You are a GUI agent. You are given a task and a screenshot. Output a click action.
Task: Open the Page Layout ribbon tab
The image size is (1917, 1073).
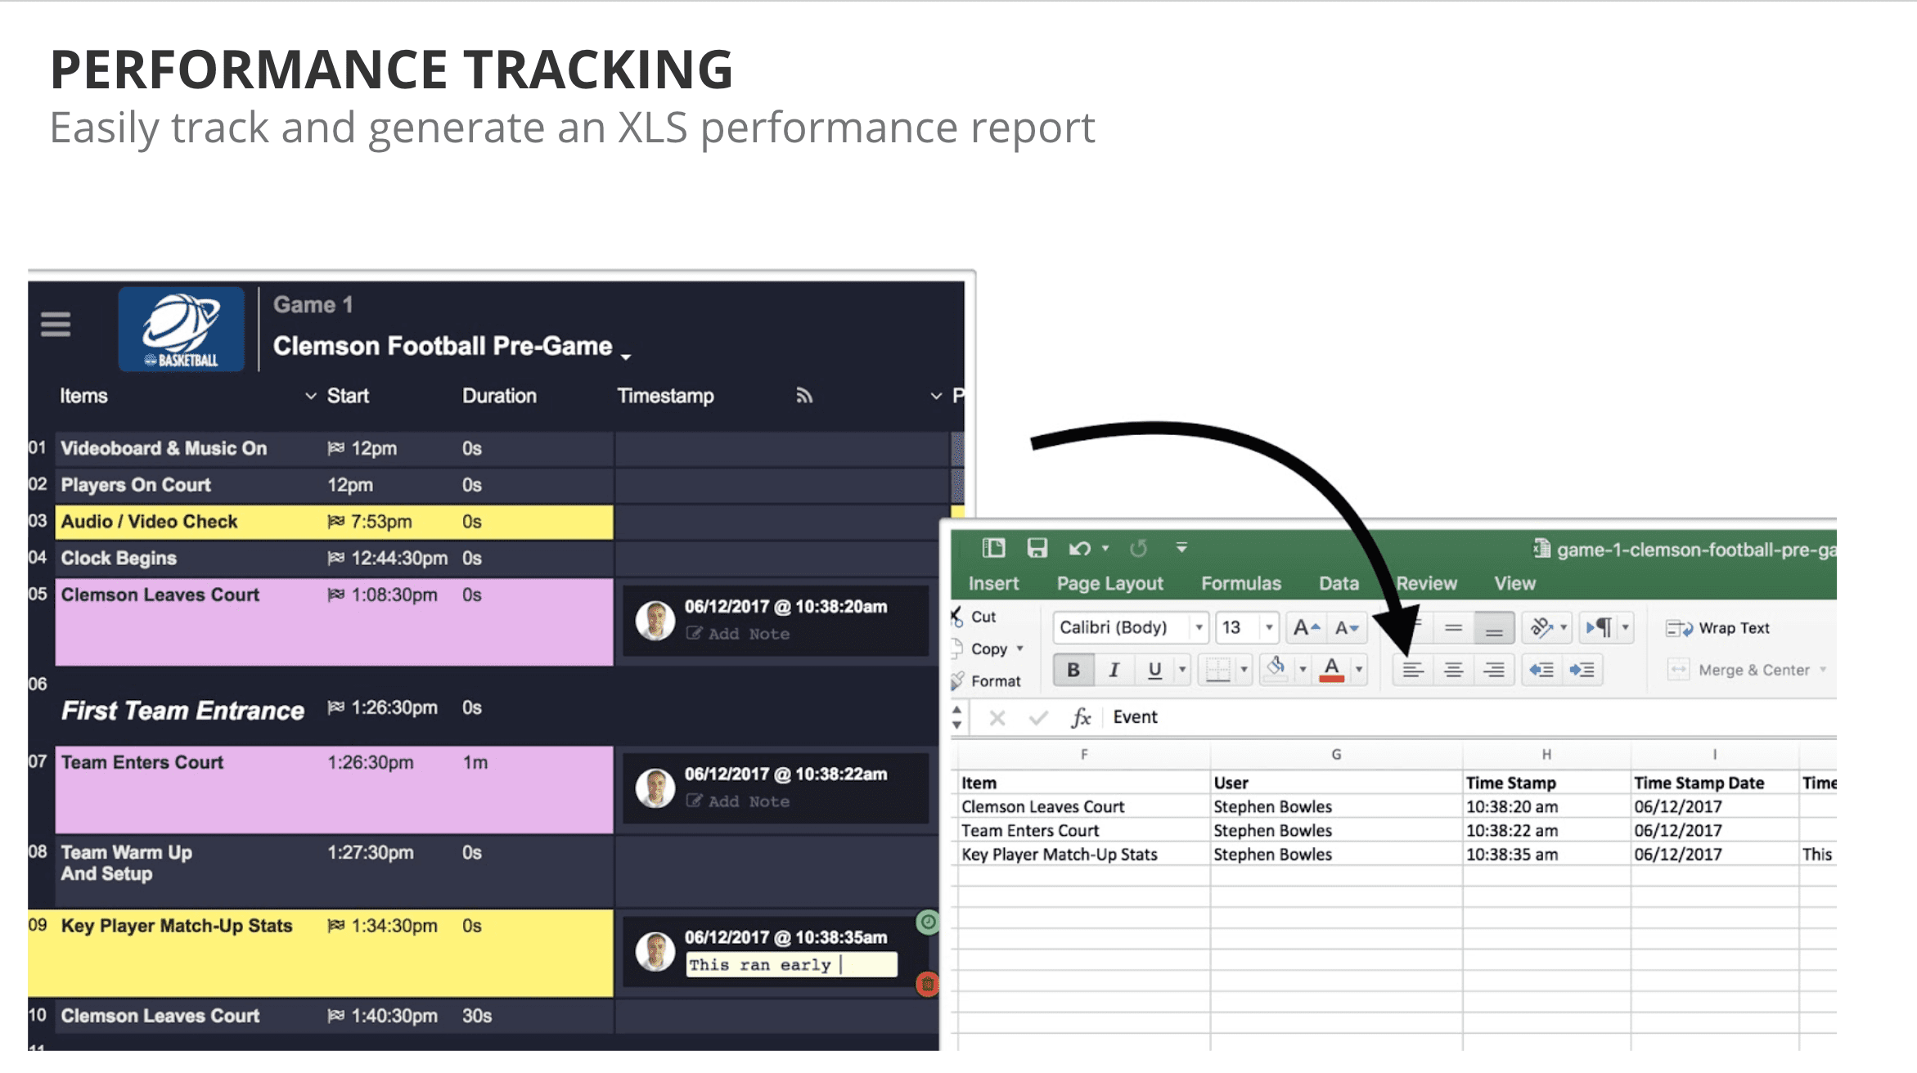coord(1109,583)
